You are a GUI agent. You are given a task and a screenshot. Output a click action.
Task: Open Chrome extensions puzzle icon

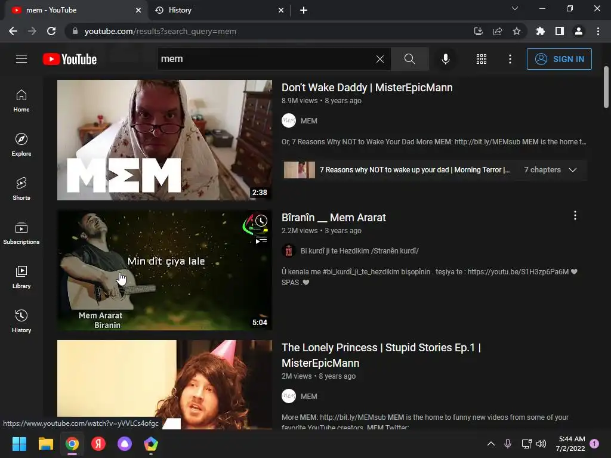point(540,31)
